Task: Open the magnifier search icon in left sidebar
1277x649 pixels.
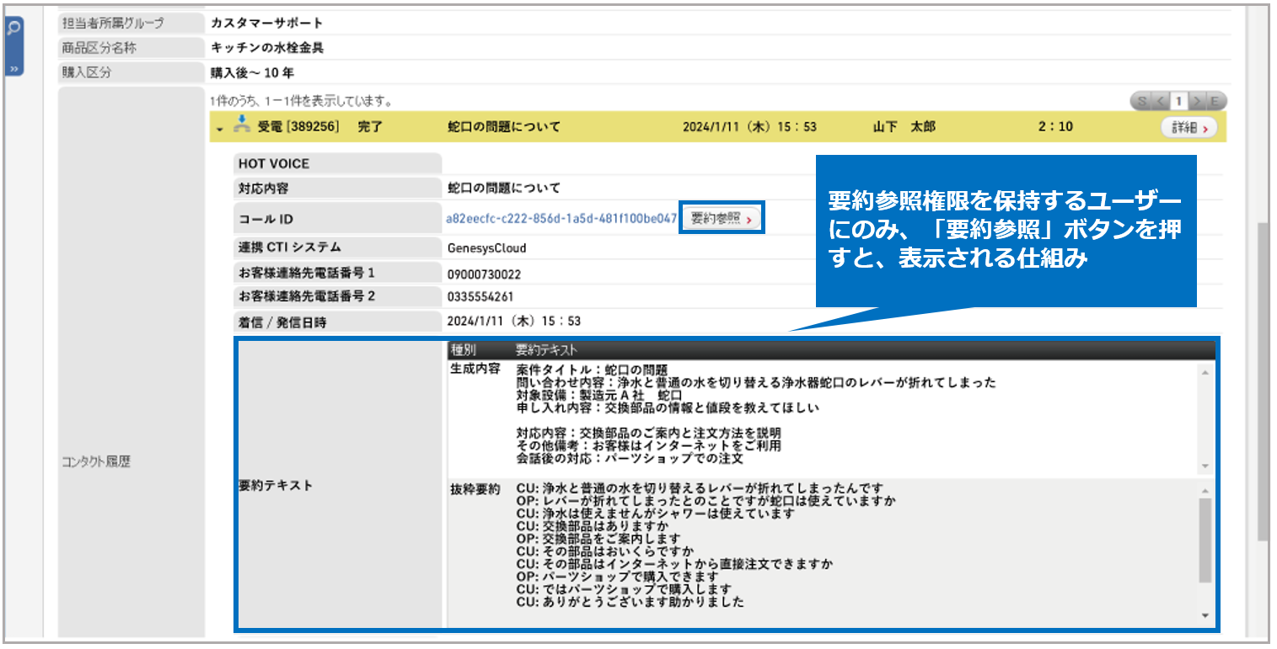Action: point(13,29)
